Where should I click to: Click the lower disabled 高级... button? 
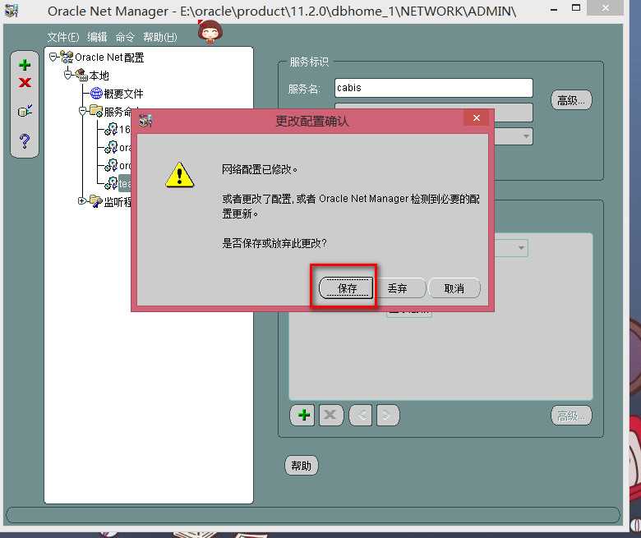click(x=571, y=416)
